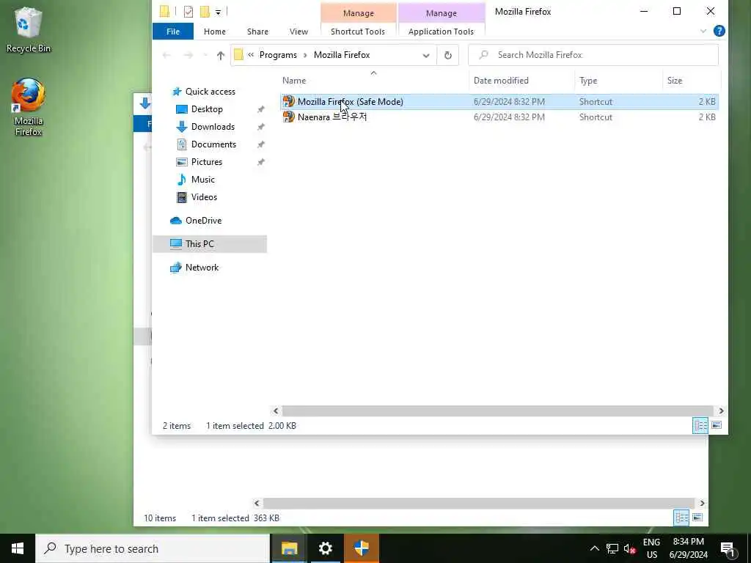The width and height of the screenshot is (751, 563).
Task: Click the blue Help icon
Action: tap(719, 31)
